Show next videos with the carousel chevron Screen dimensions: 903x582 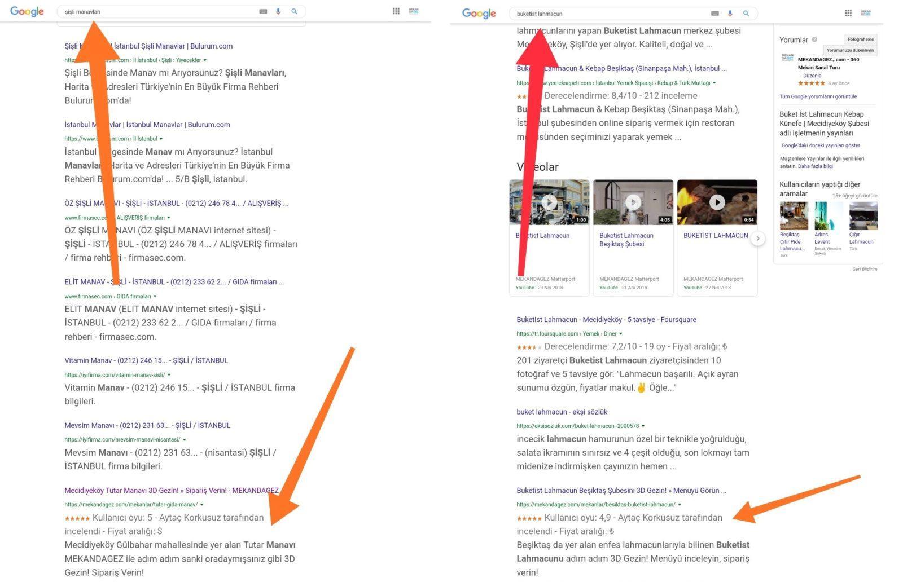coord(758,239)
